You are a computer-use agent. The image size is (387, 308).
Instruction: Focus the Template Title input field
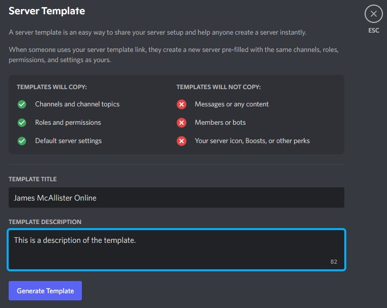pos(176,198)
